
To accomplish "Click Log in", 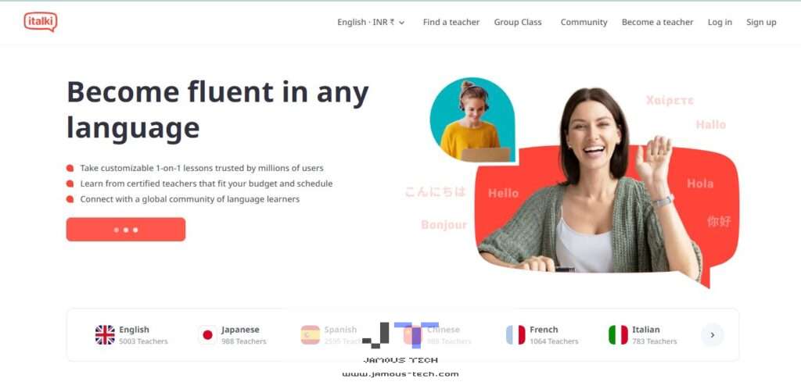I will pos(720,23).
